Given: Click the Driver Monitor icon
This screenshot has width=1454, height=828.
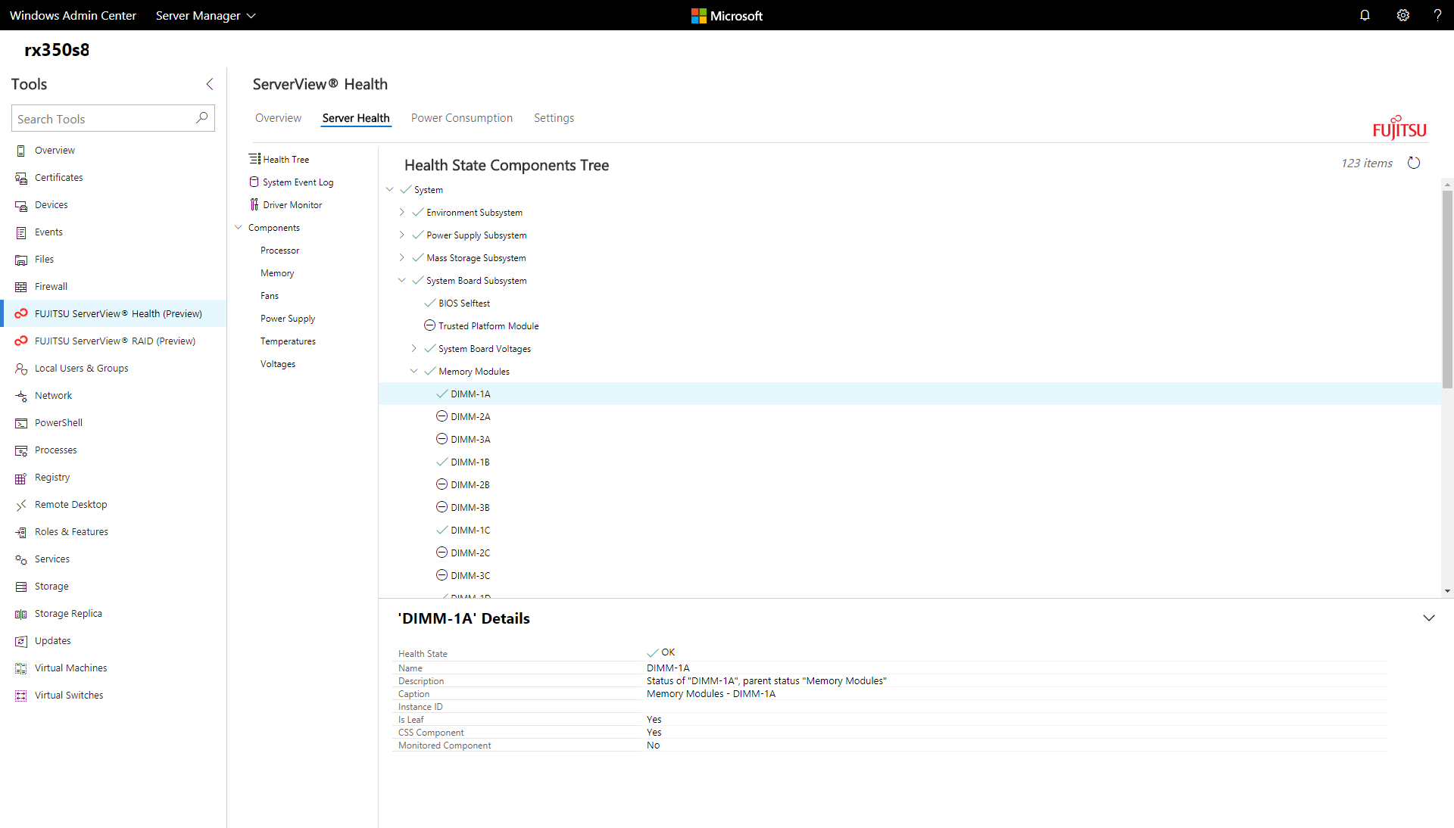Looking at the screenshot, I should point(254,204).
